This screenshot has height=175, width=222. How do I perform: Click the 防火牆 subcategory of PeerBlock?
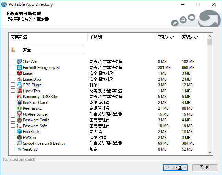click(95, 132)
